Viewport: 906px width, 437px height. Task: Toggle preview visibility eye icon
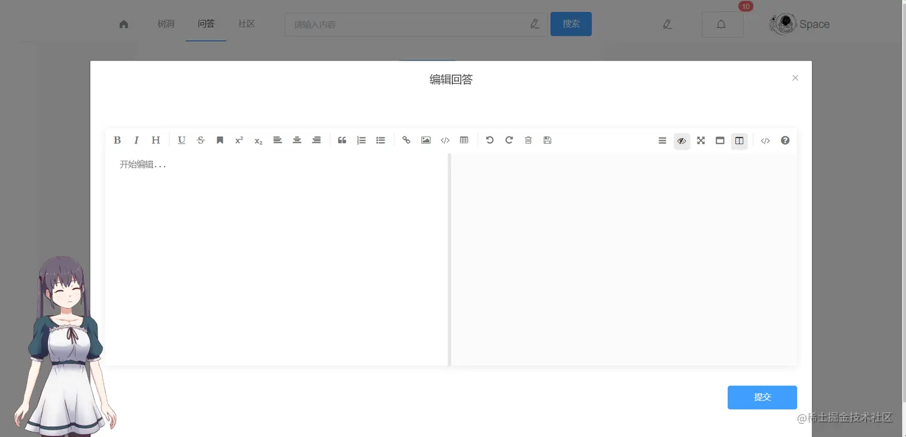point(681,141)
